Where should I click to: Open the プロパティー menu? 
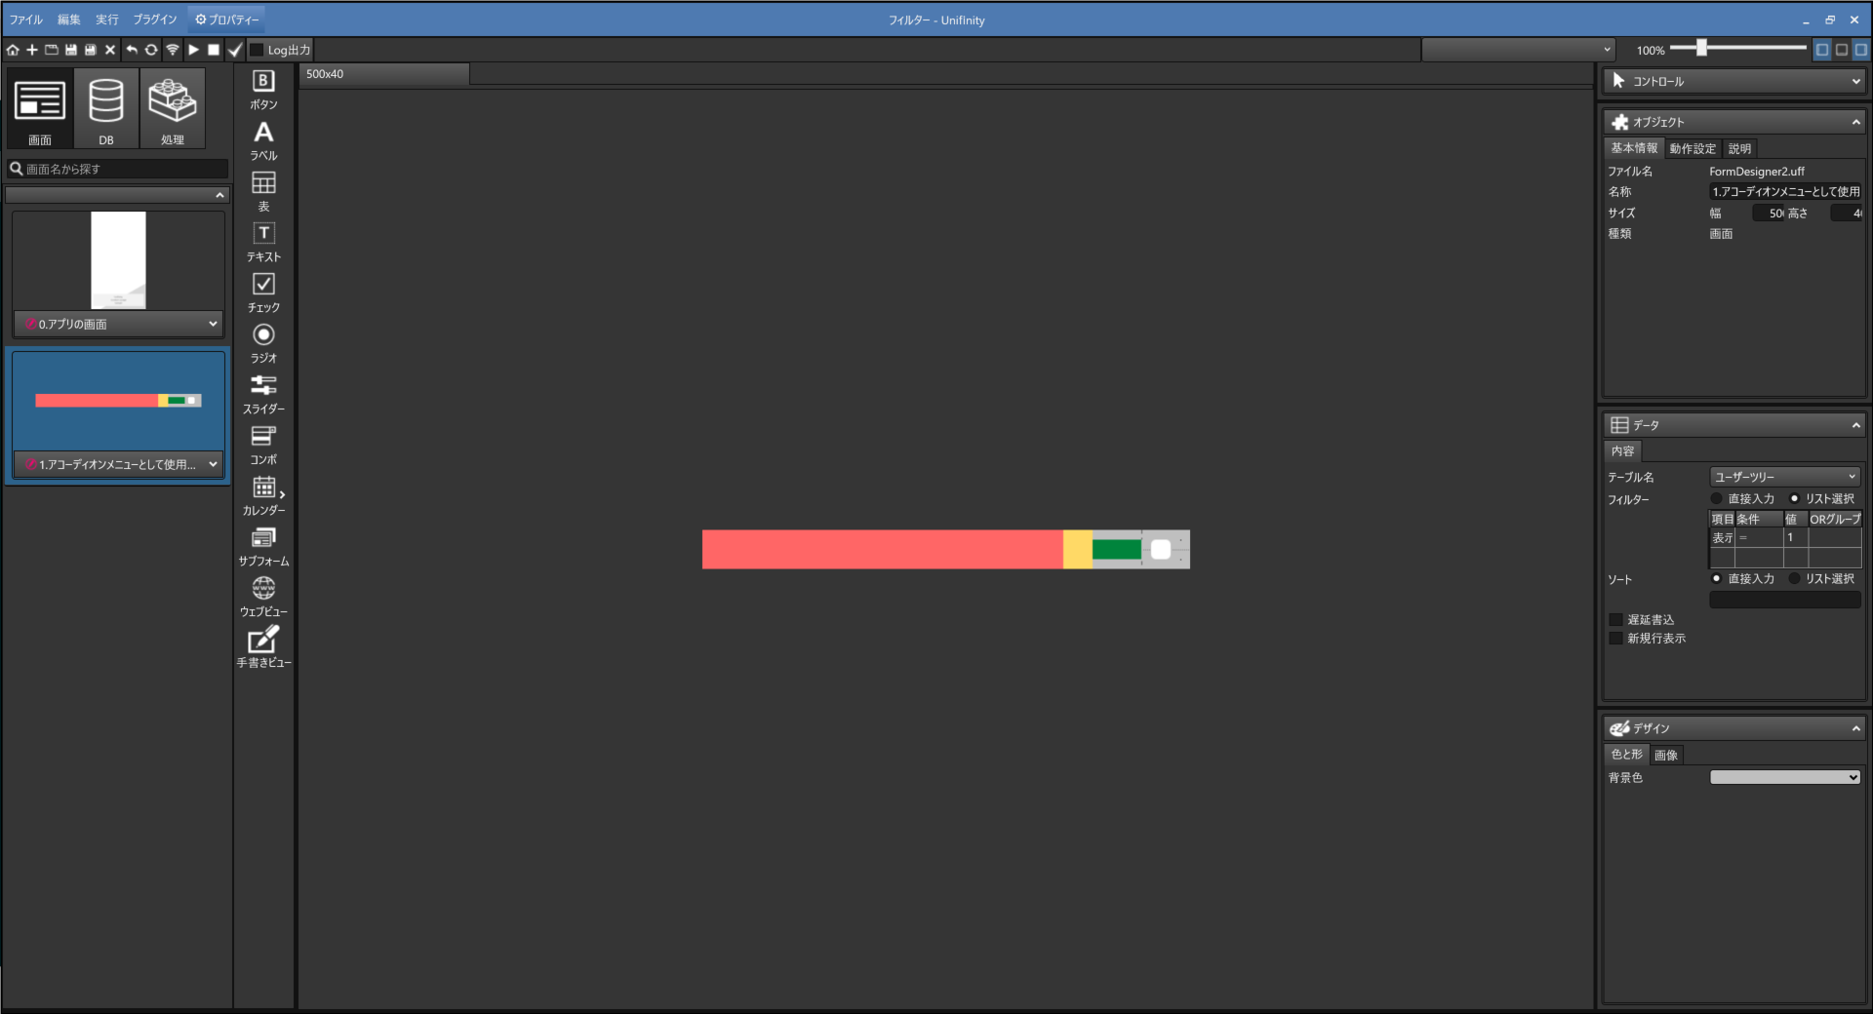point(227,19)
